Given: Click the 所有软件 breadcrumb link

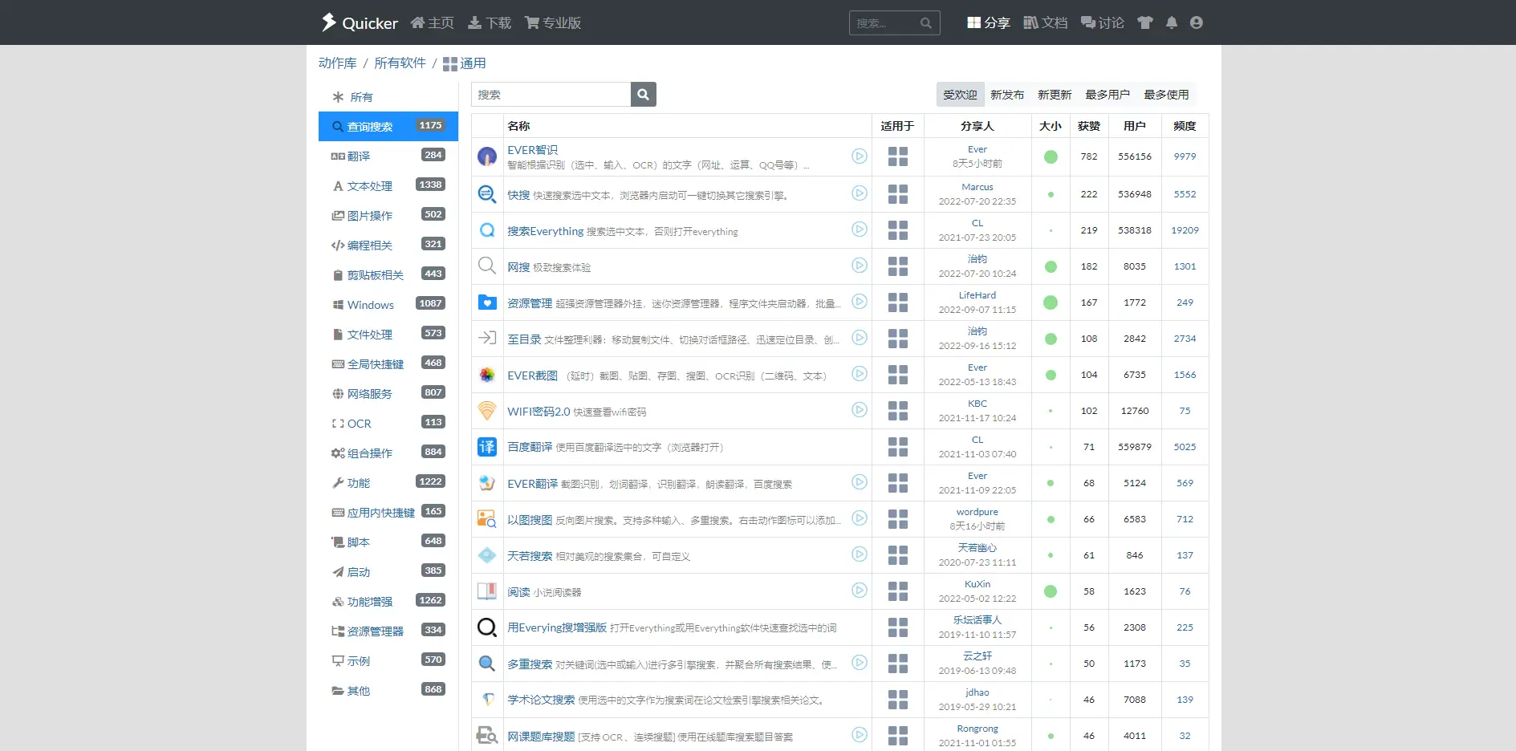Looking at the screenshot, I should coord(400,63).
